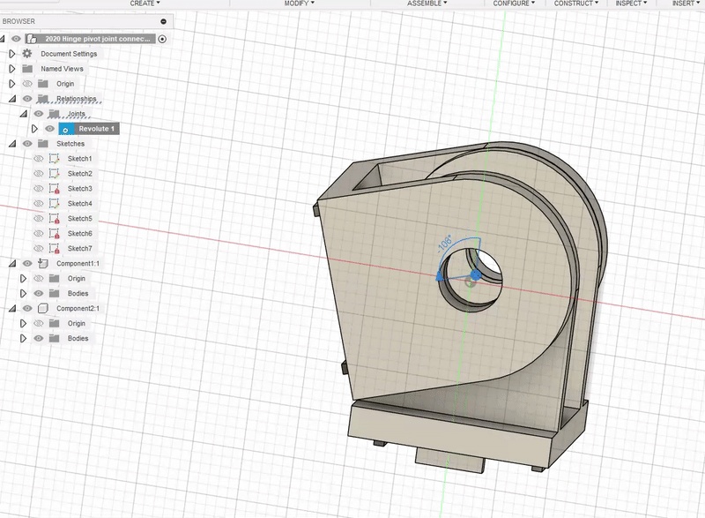Show Sketch2 via its eye icon
705x518 pixels.
[39, 173]
